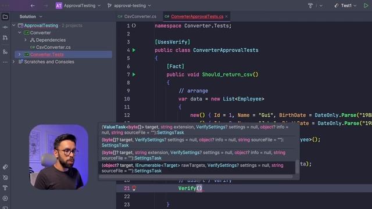The width and height of the screenshot is (372, 209).
Task: Select the ValueTask<byte[]> target overload
Action: coord(197,130)
